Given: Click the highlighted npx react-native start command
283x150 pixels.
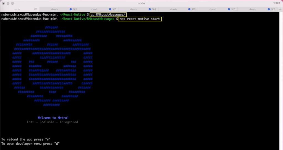Looking at the screenshot, I should [x=140, y=19].
